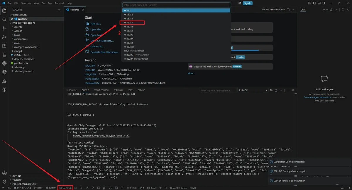
Task: Collapse the OPEN EDITORS section
Action: click(x=36, y=15)
